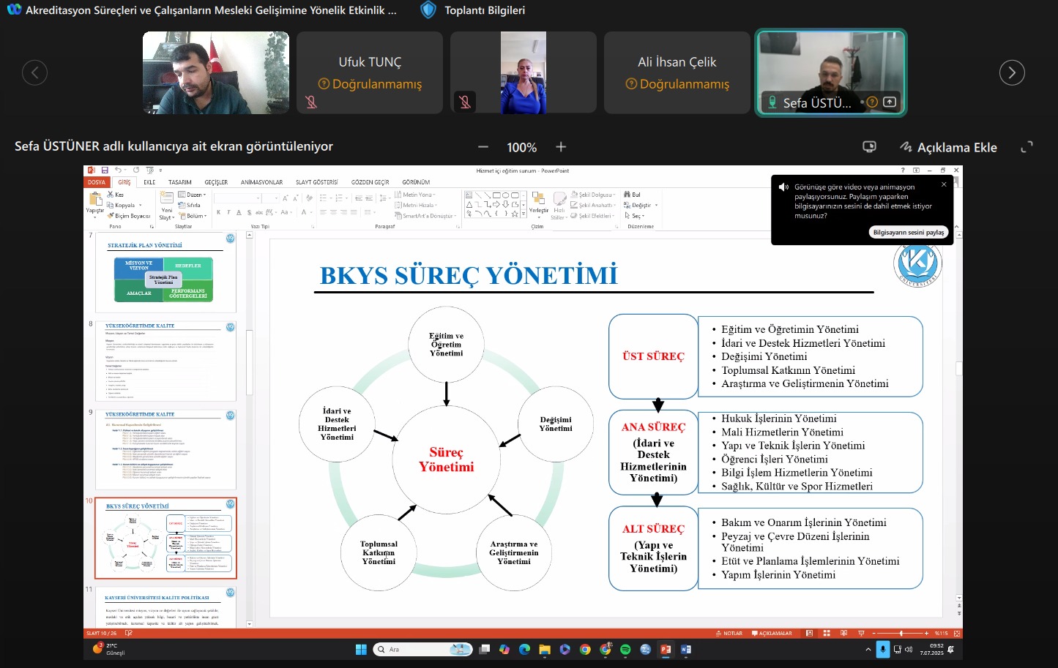This screenshot has width=1058, height=668.
Task: Switch to the GÖRÜNÜM ribbon tab
Action: (416, 182)
